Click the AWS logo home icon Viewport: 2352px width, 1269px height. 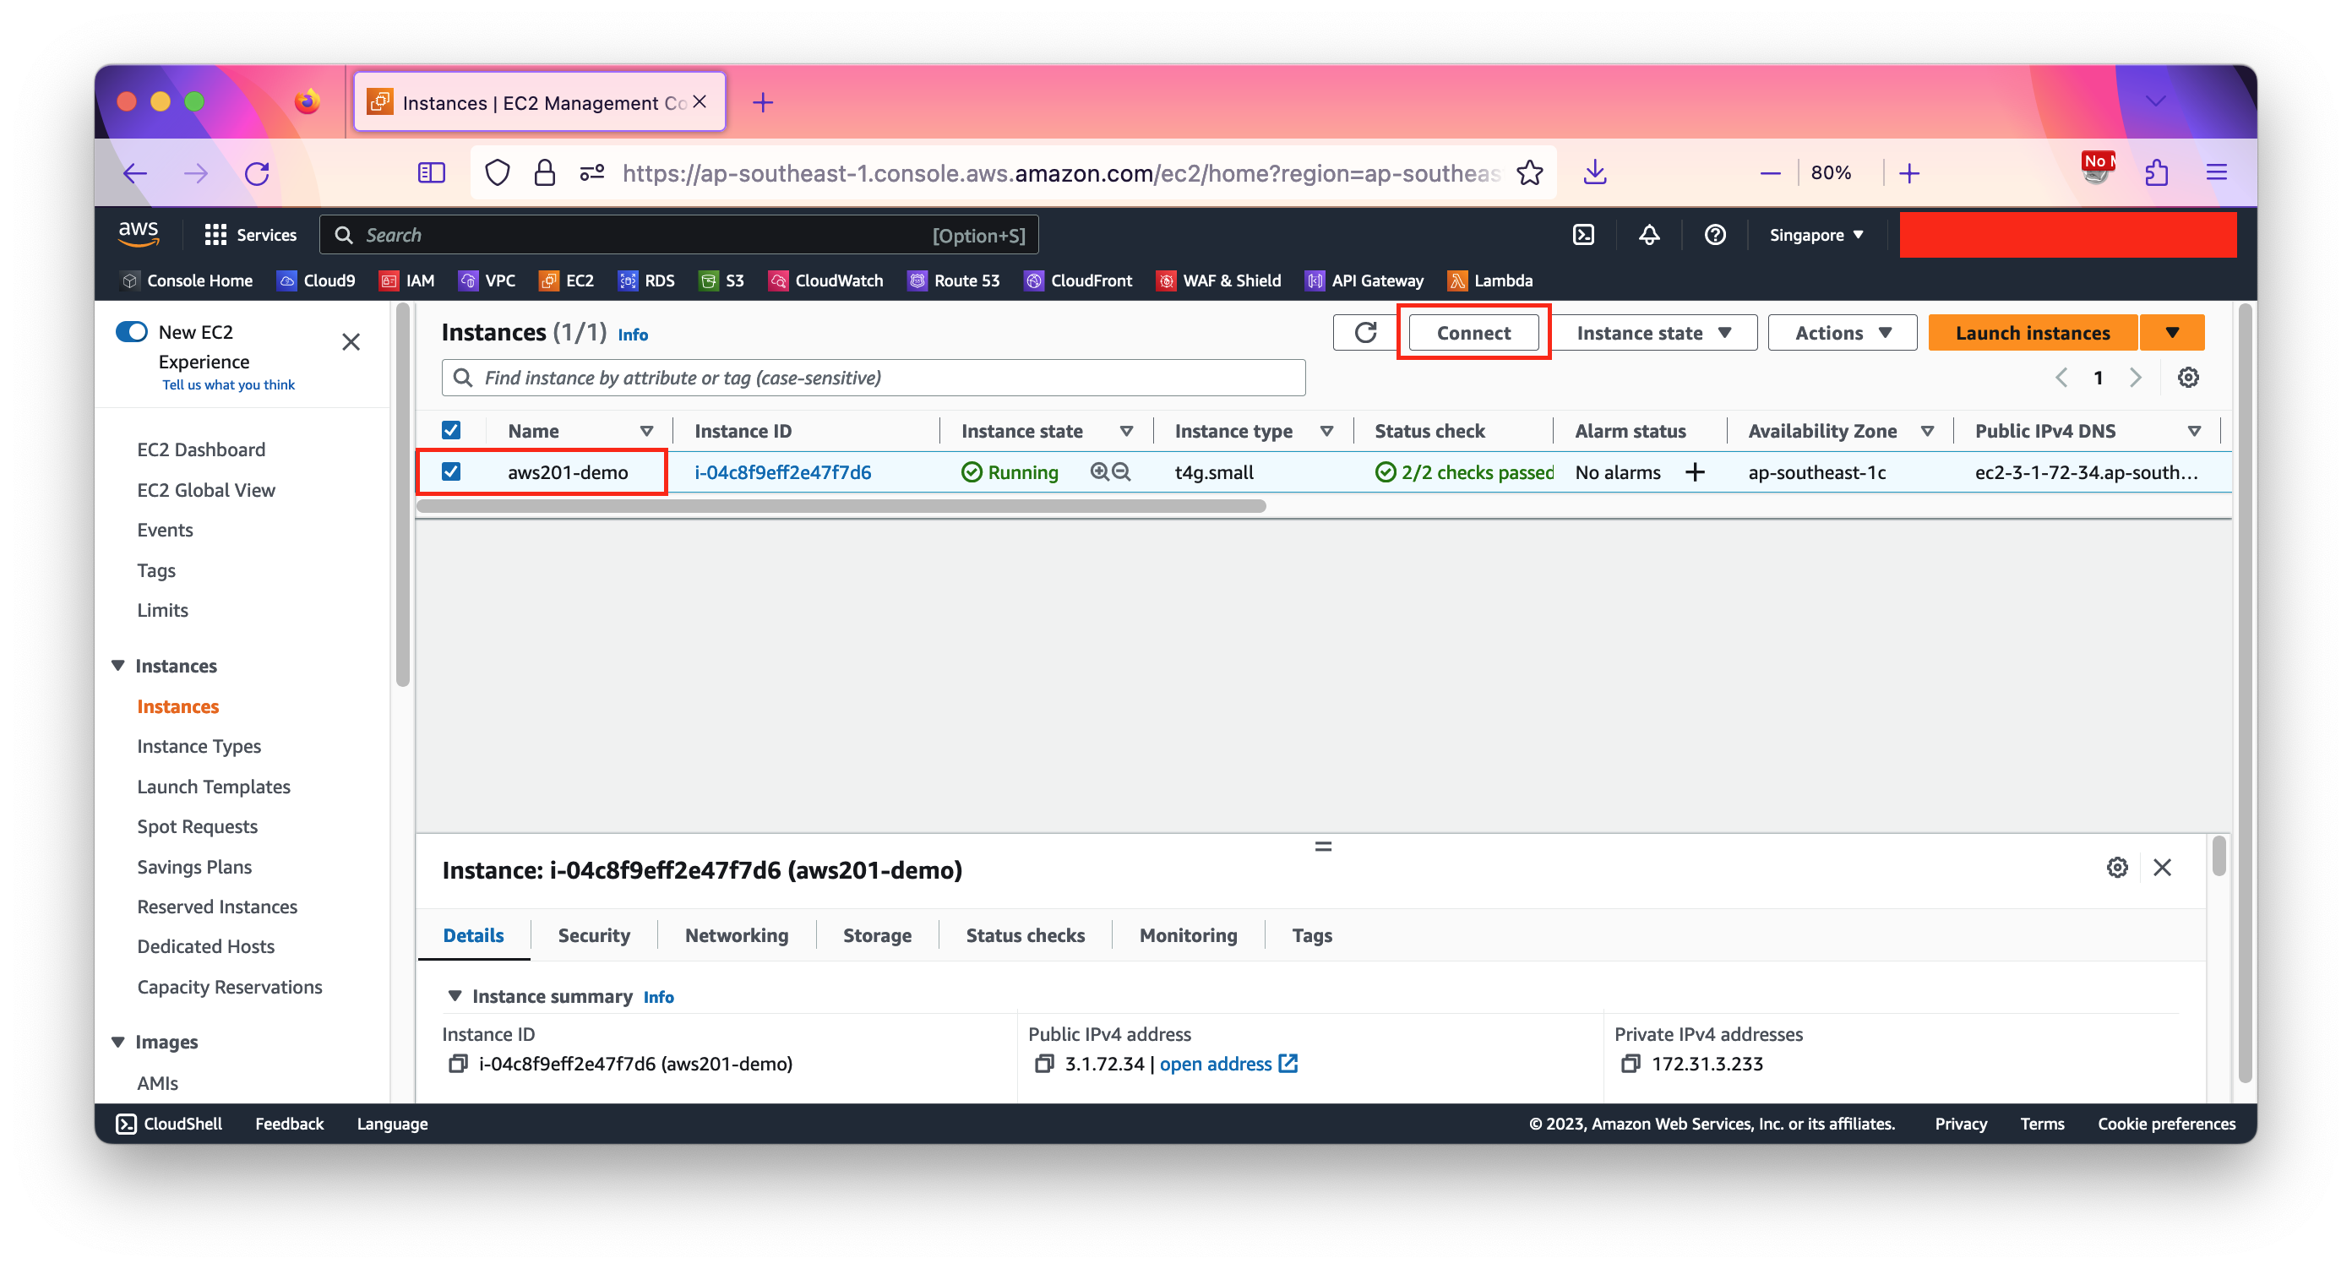click(x=139, y=234)
